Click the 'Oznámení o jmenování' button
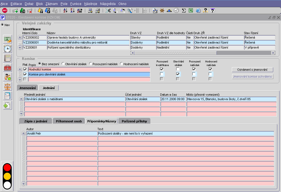 (252, 70)
